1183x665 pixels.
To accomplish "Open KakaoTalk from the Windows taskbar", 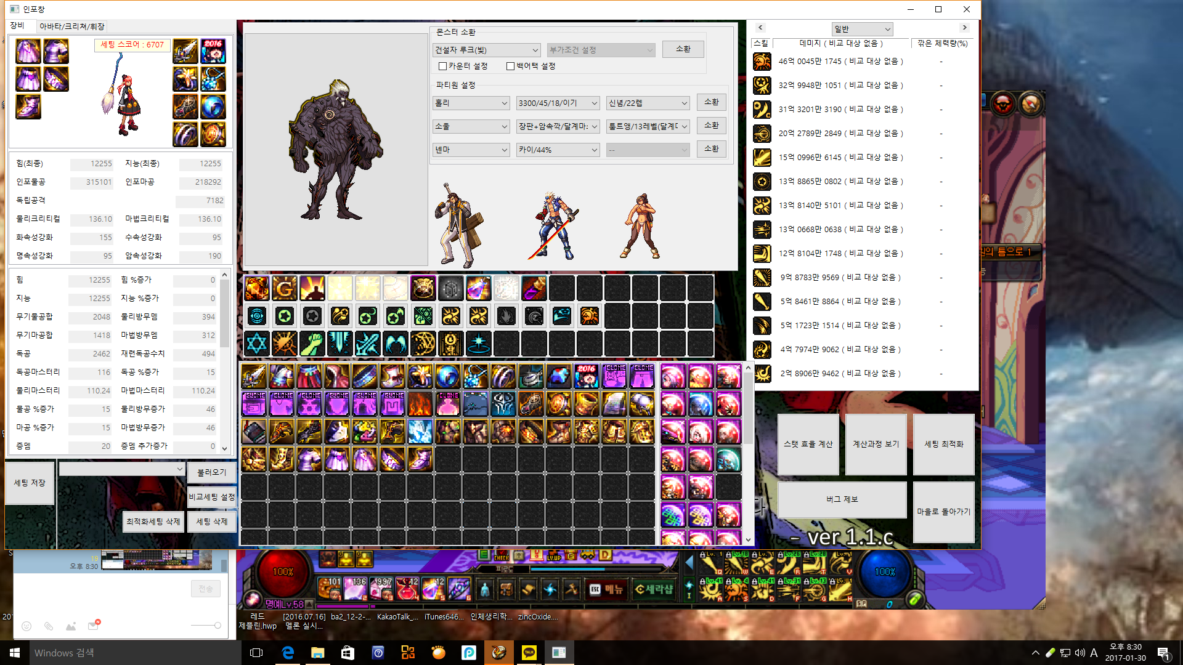I will [x=529, y=653].
